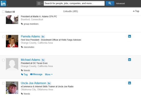Send Message to Michael Adams

point(36,74)
